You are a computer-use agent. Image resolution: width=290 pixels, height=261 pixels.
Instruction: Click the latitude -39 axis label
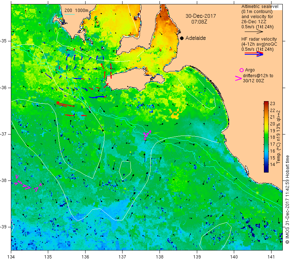click(4, 227)
